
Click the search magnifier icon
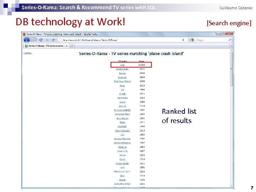230,40
